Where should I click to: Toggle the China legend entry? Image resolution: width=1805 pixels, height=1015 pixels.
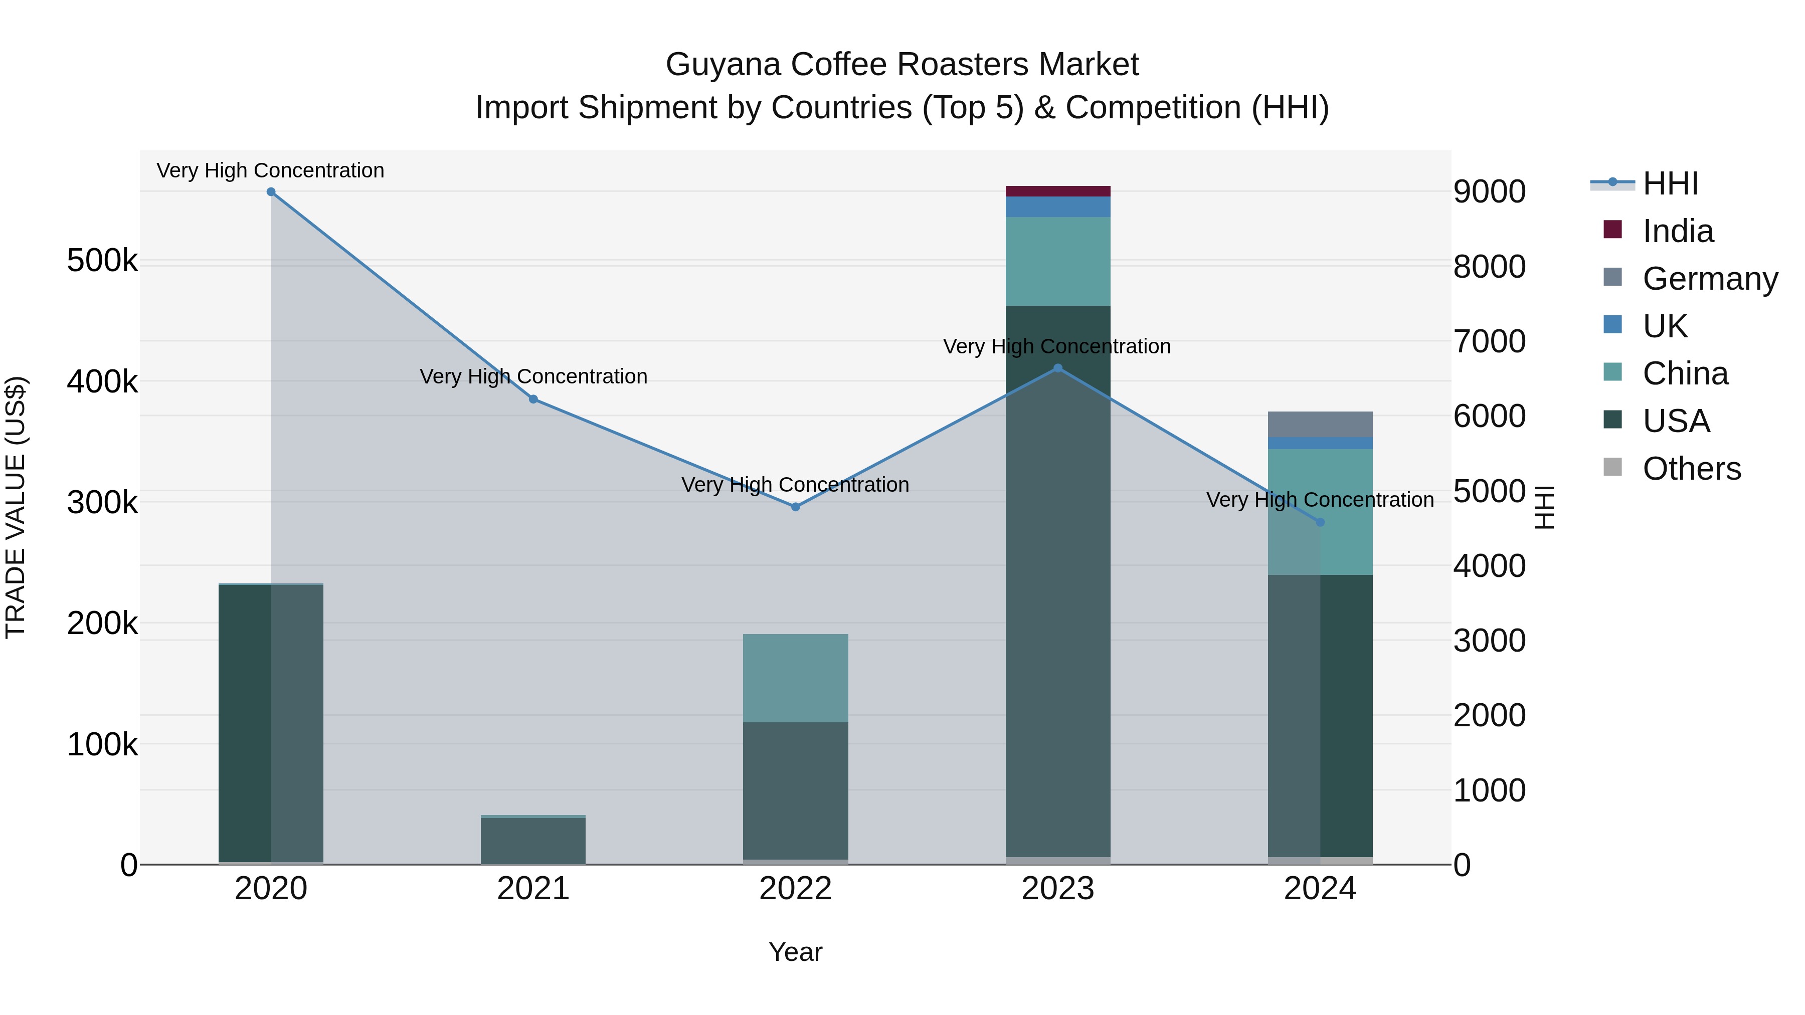point(1666,373)
